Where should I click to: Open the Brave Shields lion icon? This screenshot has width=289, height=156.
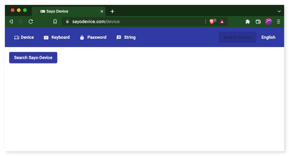(212, 22)
